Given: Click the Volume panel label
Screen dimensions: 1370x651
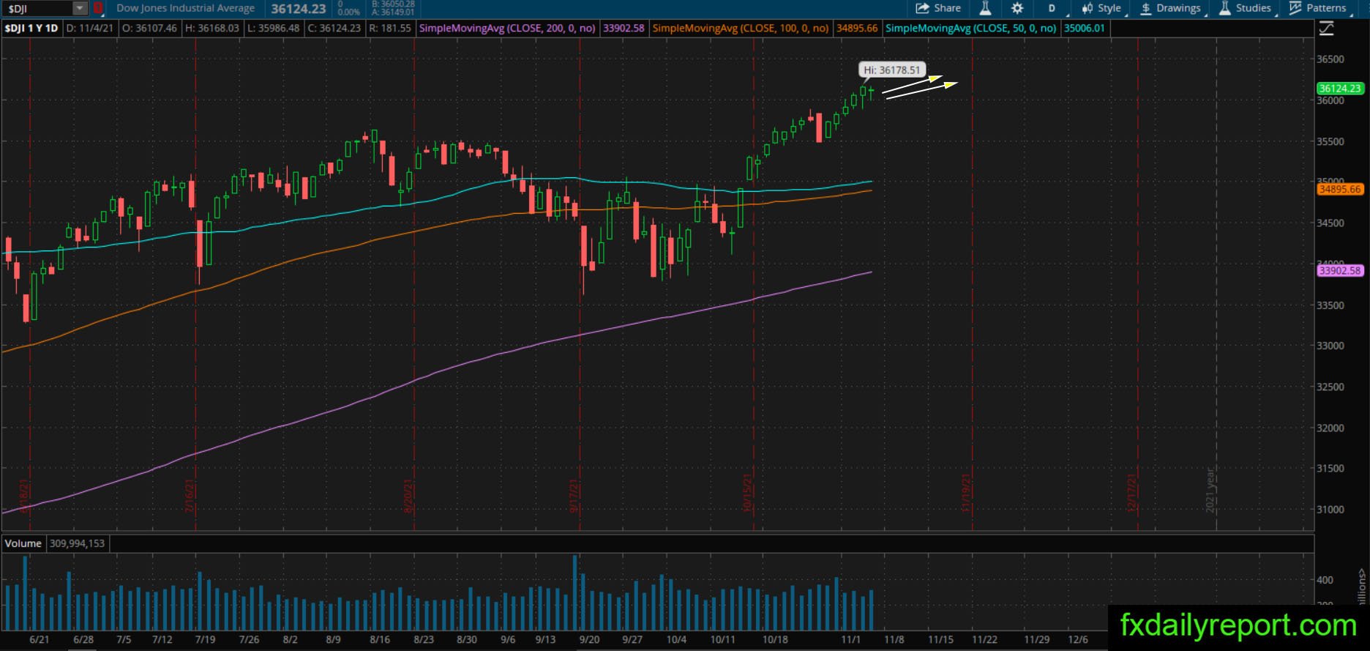Looking at the screenshot, I should coord(23,543).
